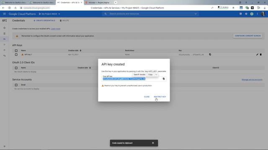This screenshot has width=268, height=150.
Task: Switch to first Welcome to GeoPy's tab
Action: pos(14,2)
